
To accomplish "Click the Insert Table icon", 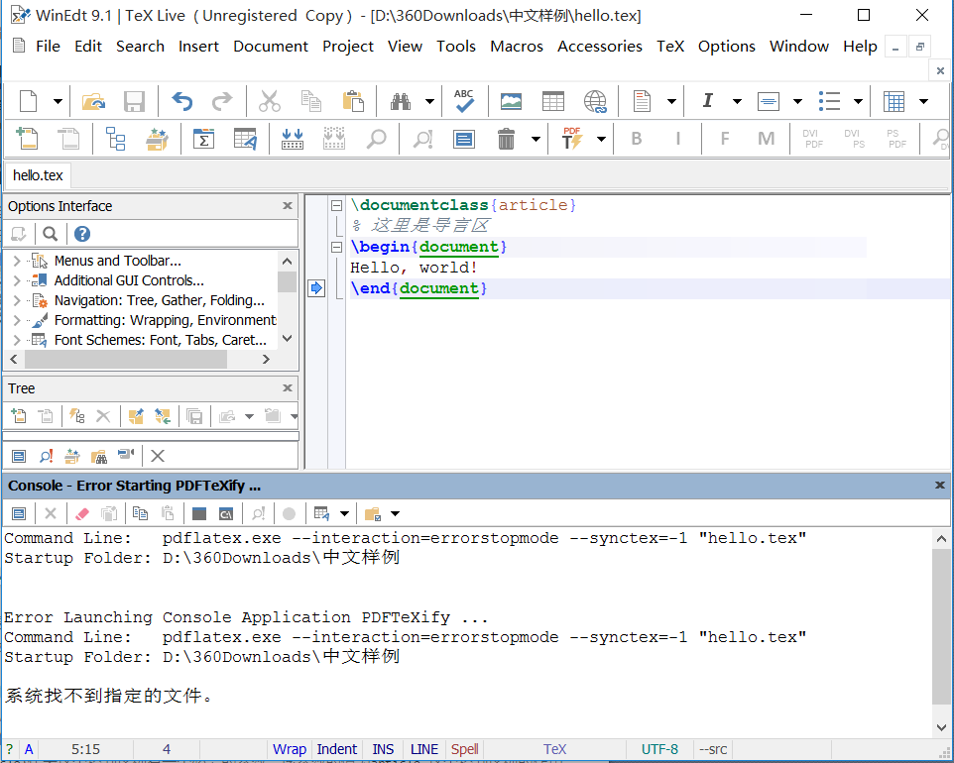I will click(x=552, y=100).
